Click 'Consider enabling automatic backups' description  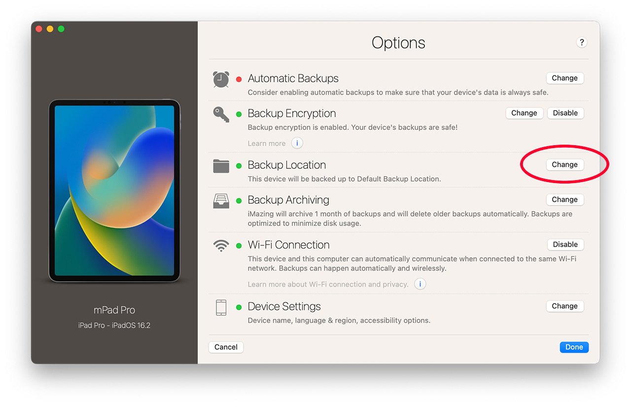[x=398, y=92]
